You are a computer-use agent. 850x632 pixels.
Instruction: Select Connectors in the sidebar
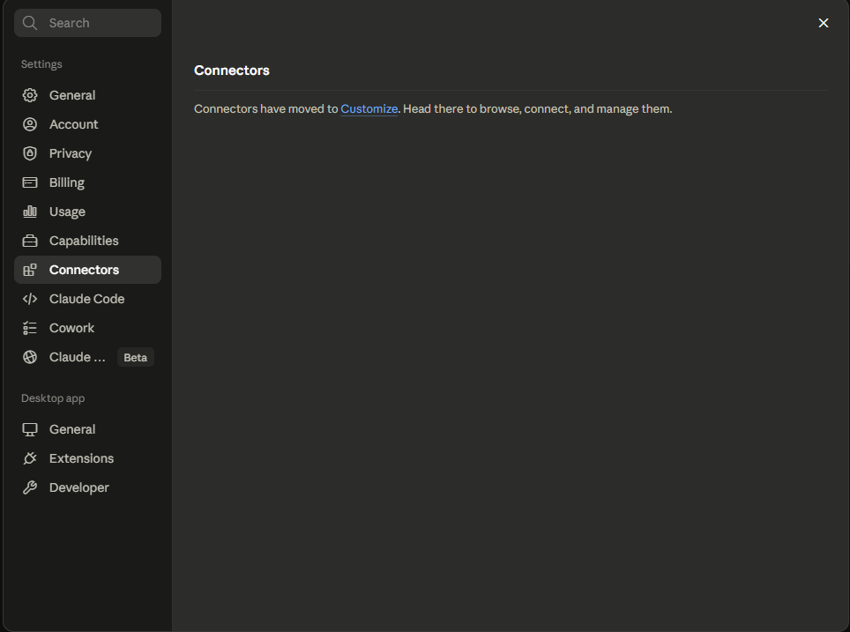87,270
